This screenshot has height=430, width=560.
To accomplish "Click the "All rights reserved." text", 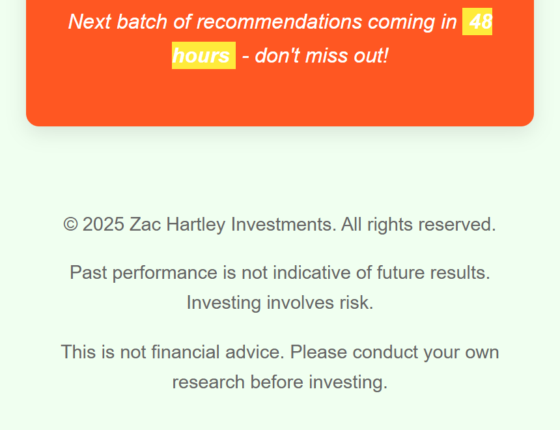I will (x=419, y=225).
